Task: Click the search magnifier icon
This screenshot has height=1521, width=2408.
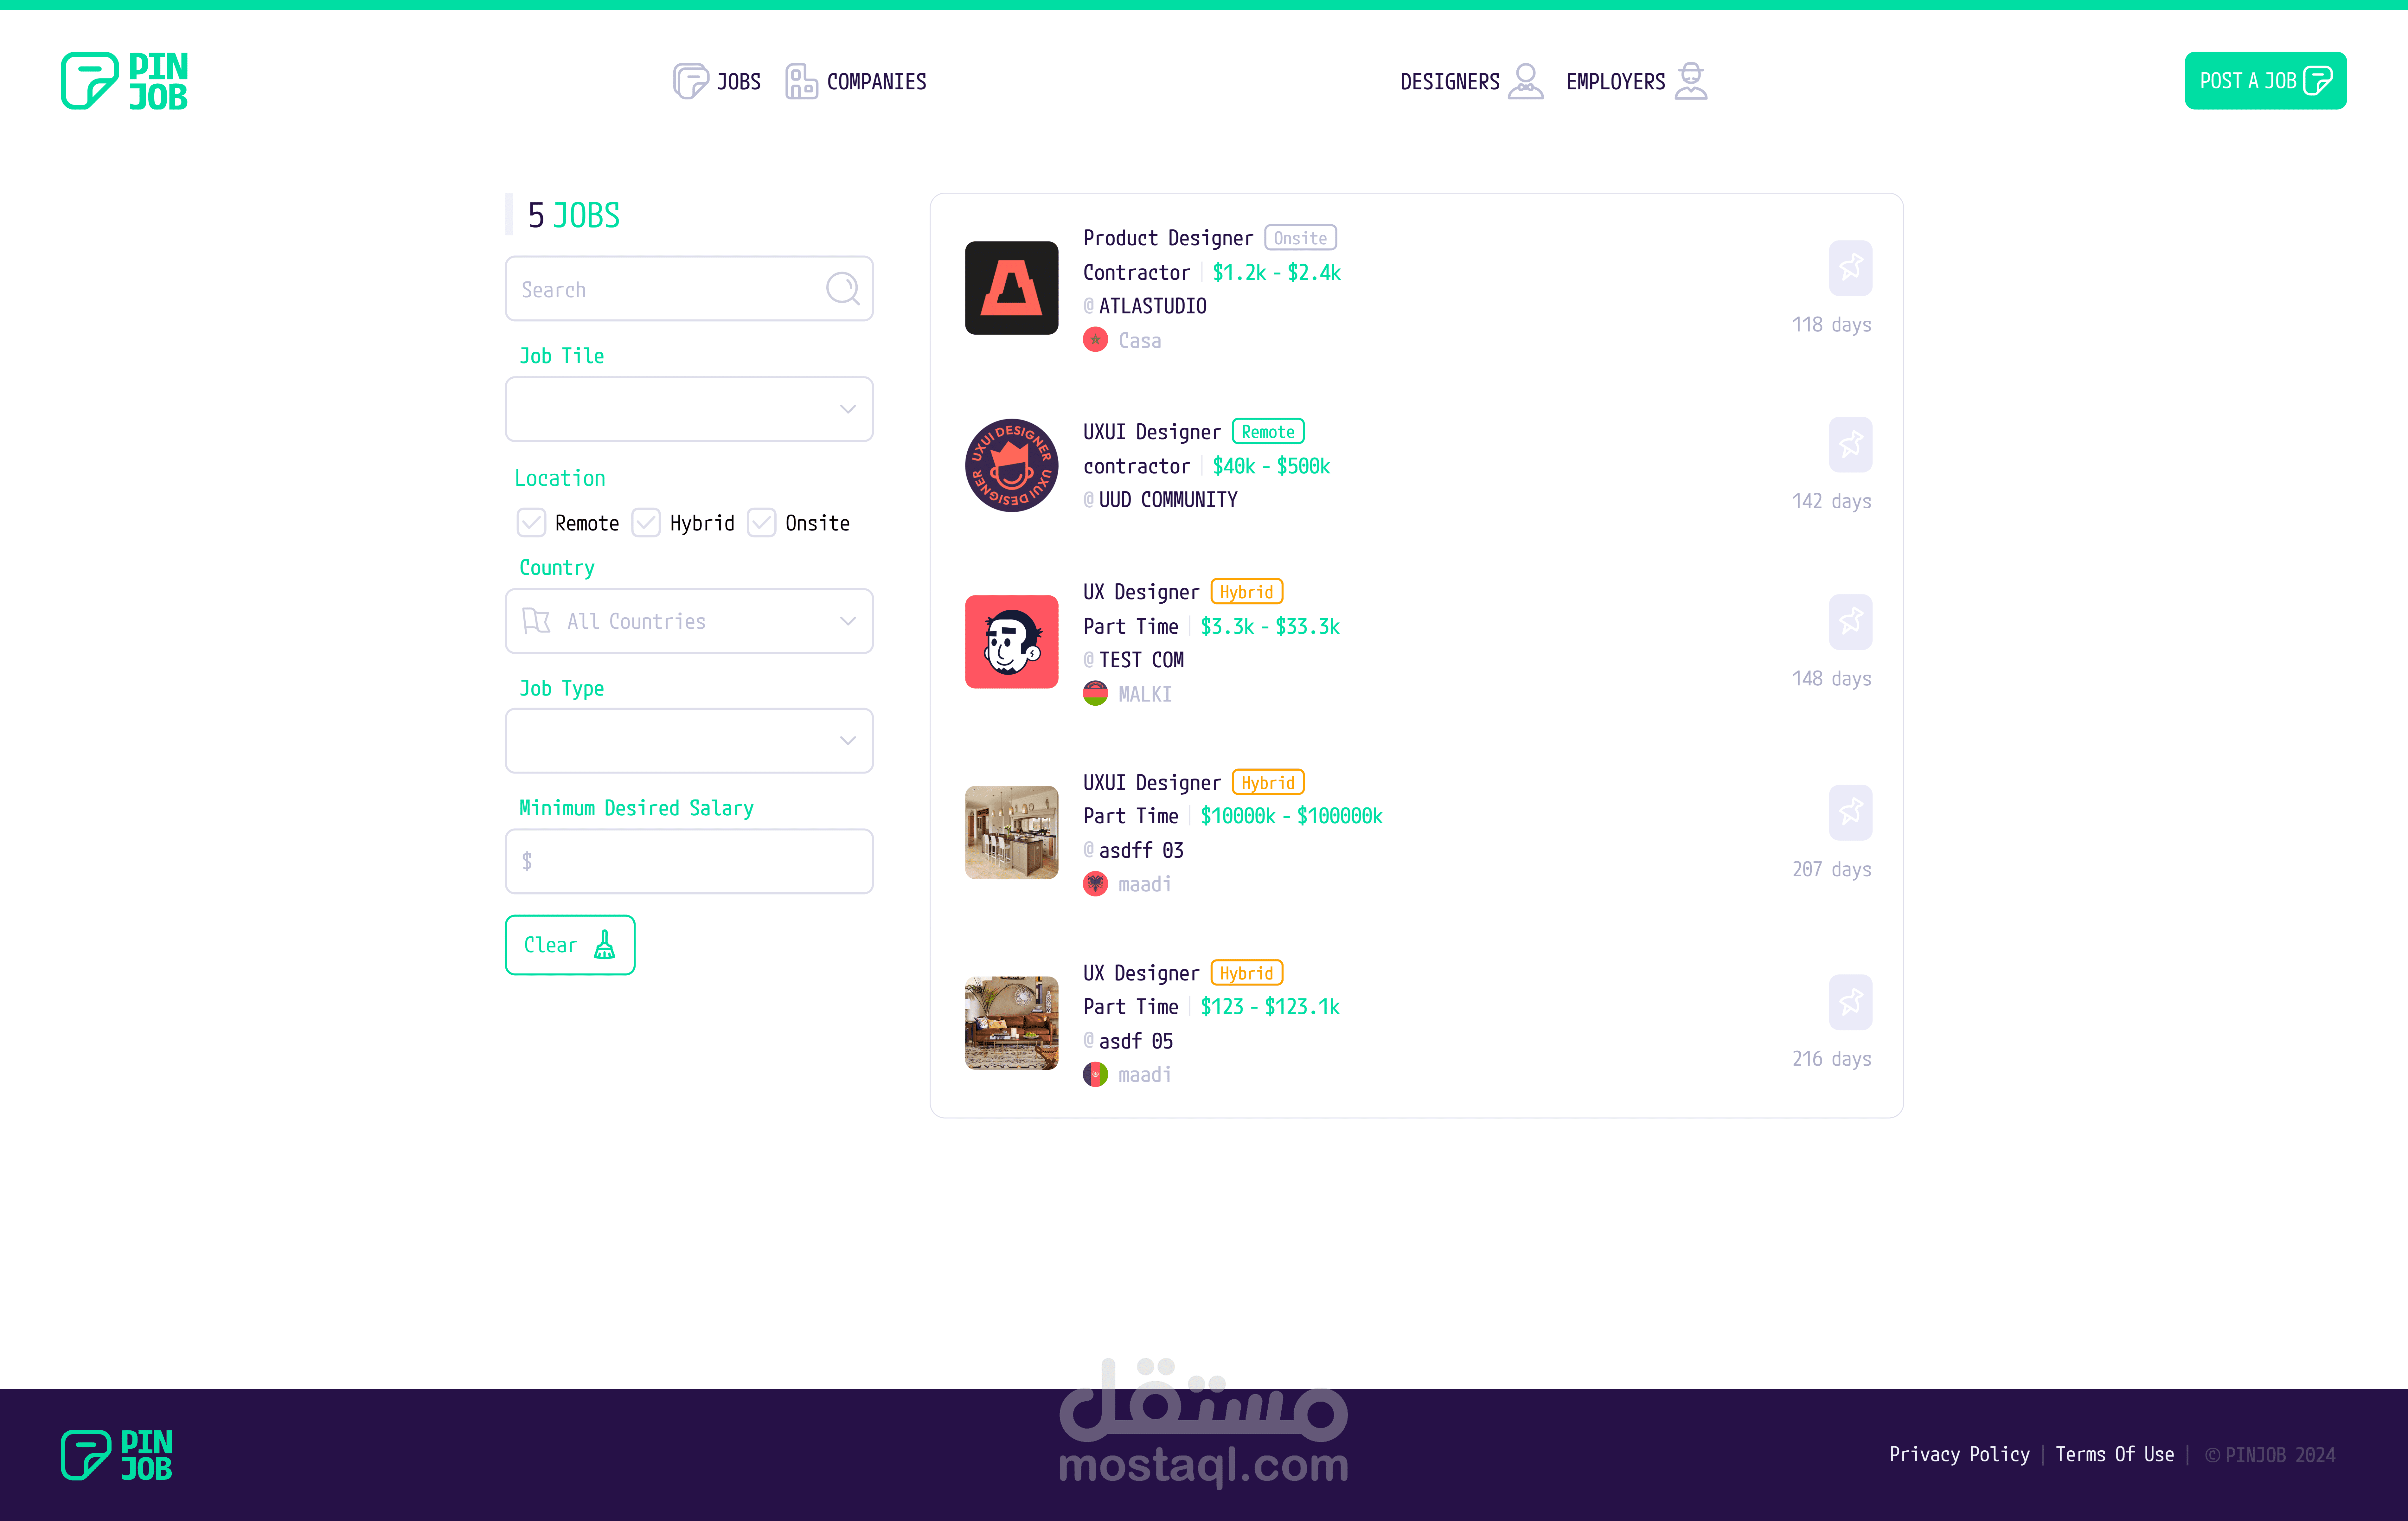Action: coord(842,289)
